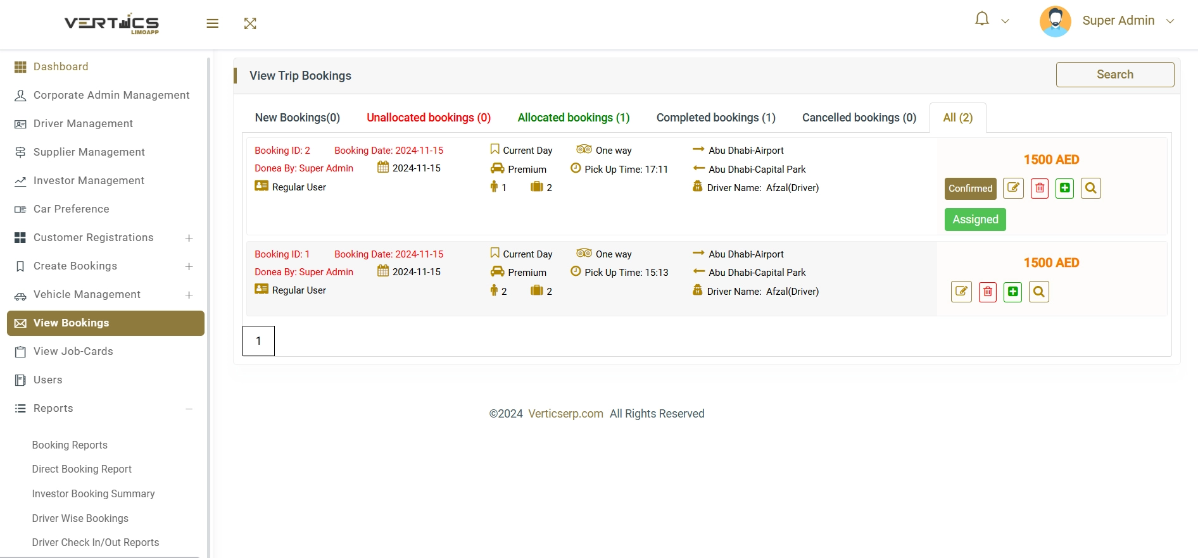
Task: Expand Create Bookings submenu
Action: pyautogui.click(x=189, y=266)
